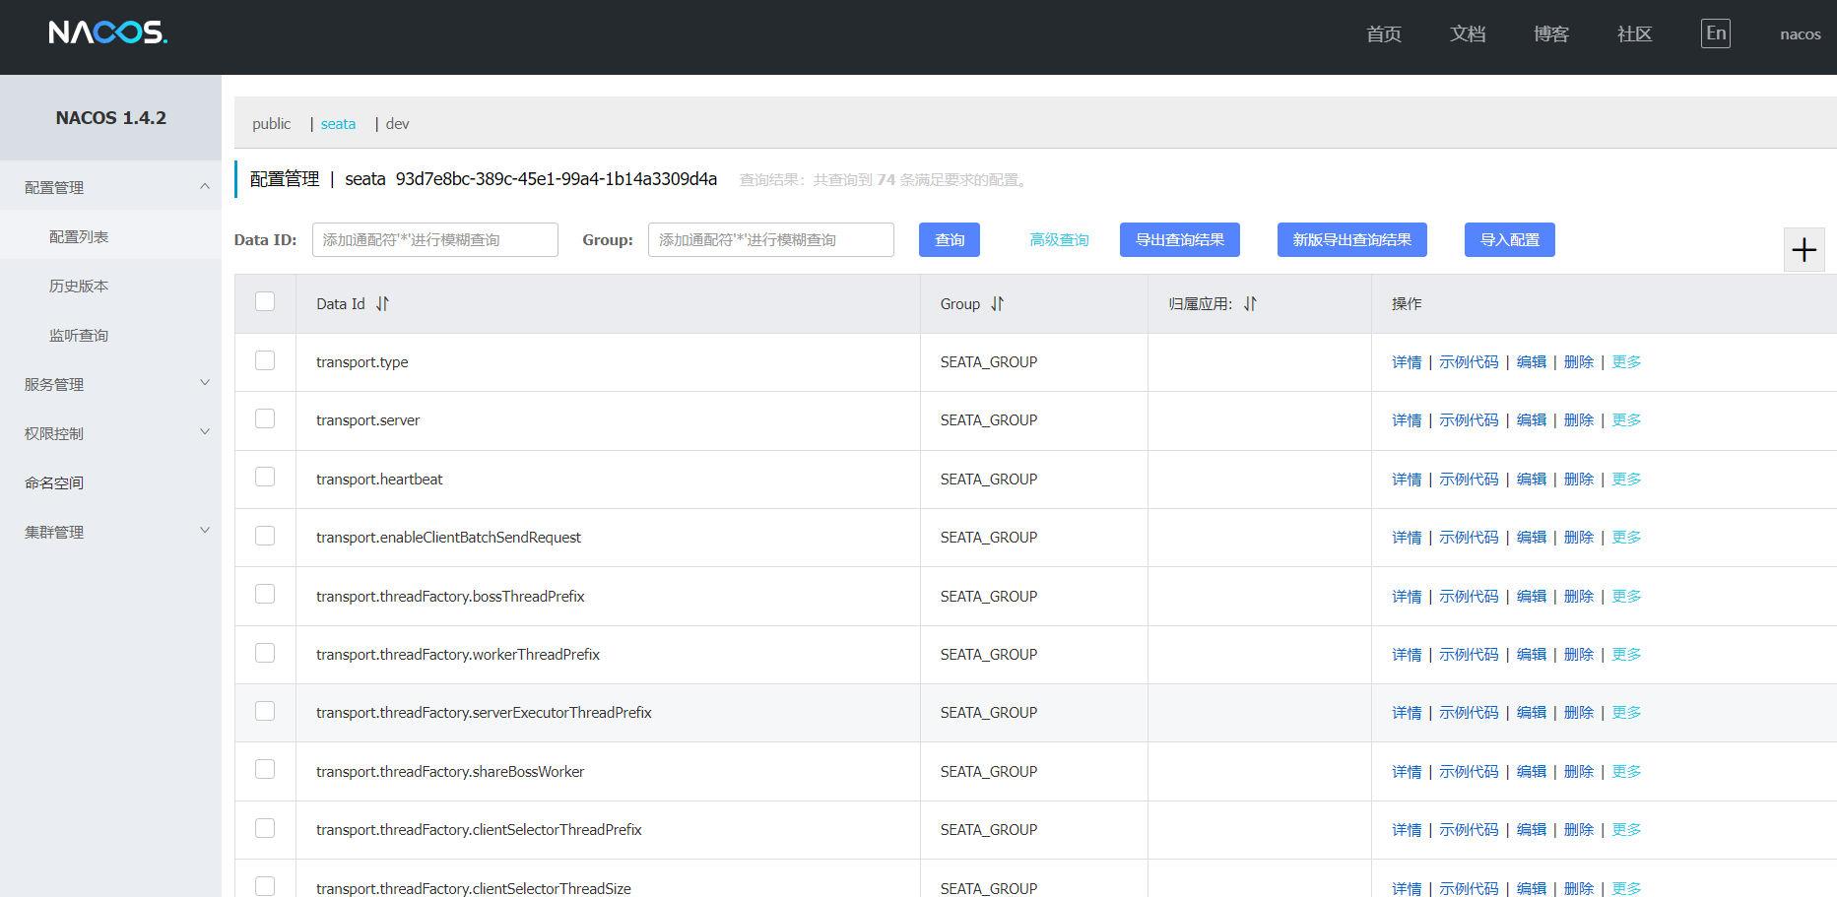Tick the shareBossWorker row checkbox
The image size is (1837, 897).
pyautogui.click(x=265, y=769)
